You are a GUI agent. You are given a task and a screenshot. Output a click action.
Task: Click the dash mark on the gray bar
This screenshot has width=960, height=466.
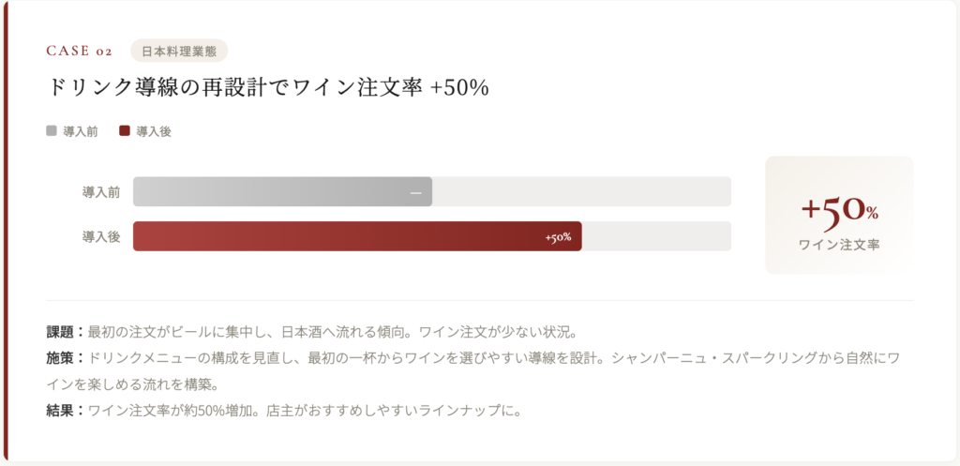coord(415,192)
